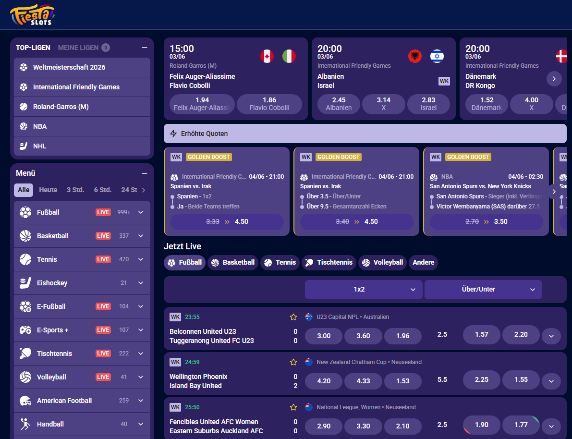Click the Tischtennis paddle icon in Menü
Screen dimensions: 572x439
[25, 354]
